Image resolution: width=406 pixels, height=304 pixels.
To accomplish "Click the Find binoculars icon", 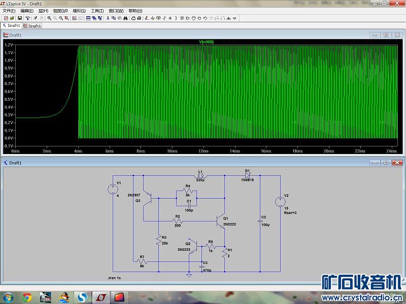I will click(x=125, y=18).
